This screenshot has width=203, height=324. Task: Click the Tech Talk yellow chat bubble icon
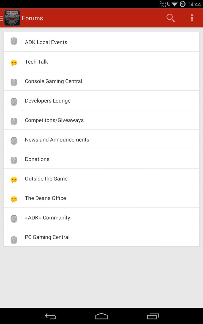[14, 63]
